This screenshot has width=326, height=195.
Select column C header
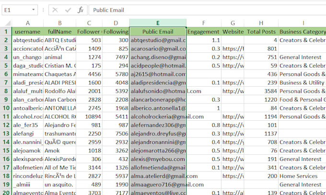(89, 23)
